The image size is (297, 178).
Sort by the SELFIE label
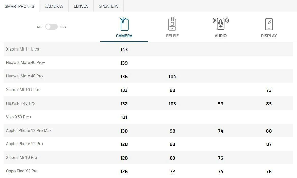(172, 36)
